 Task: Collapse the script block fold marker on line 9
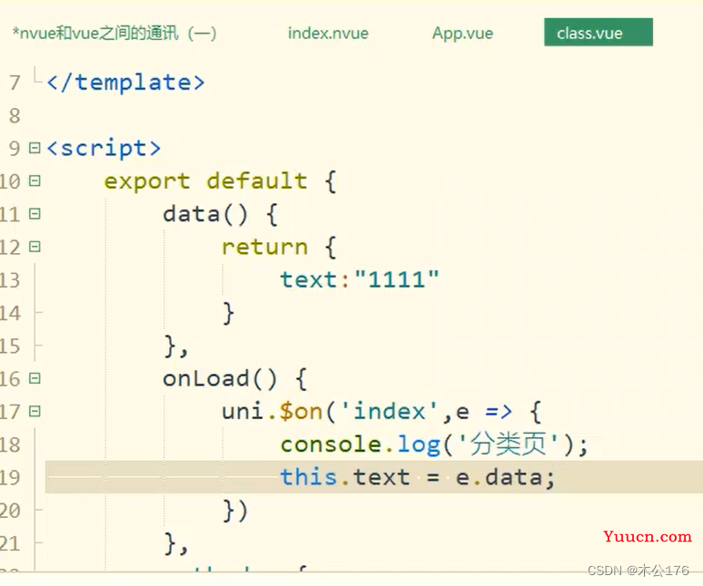35,148
